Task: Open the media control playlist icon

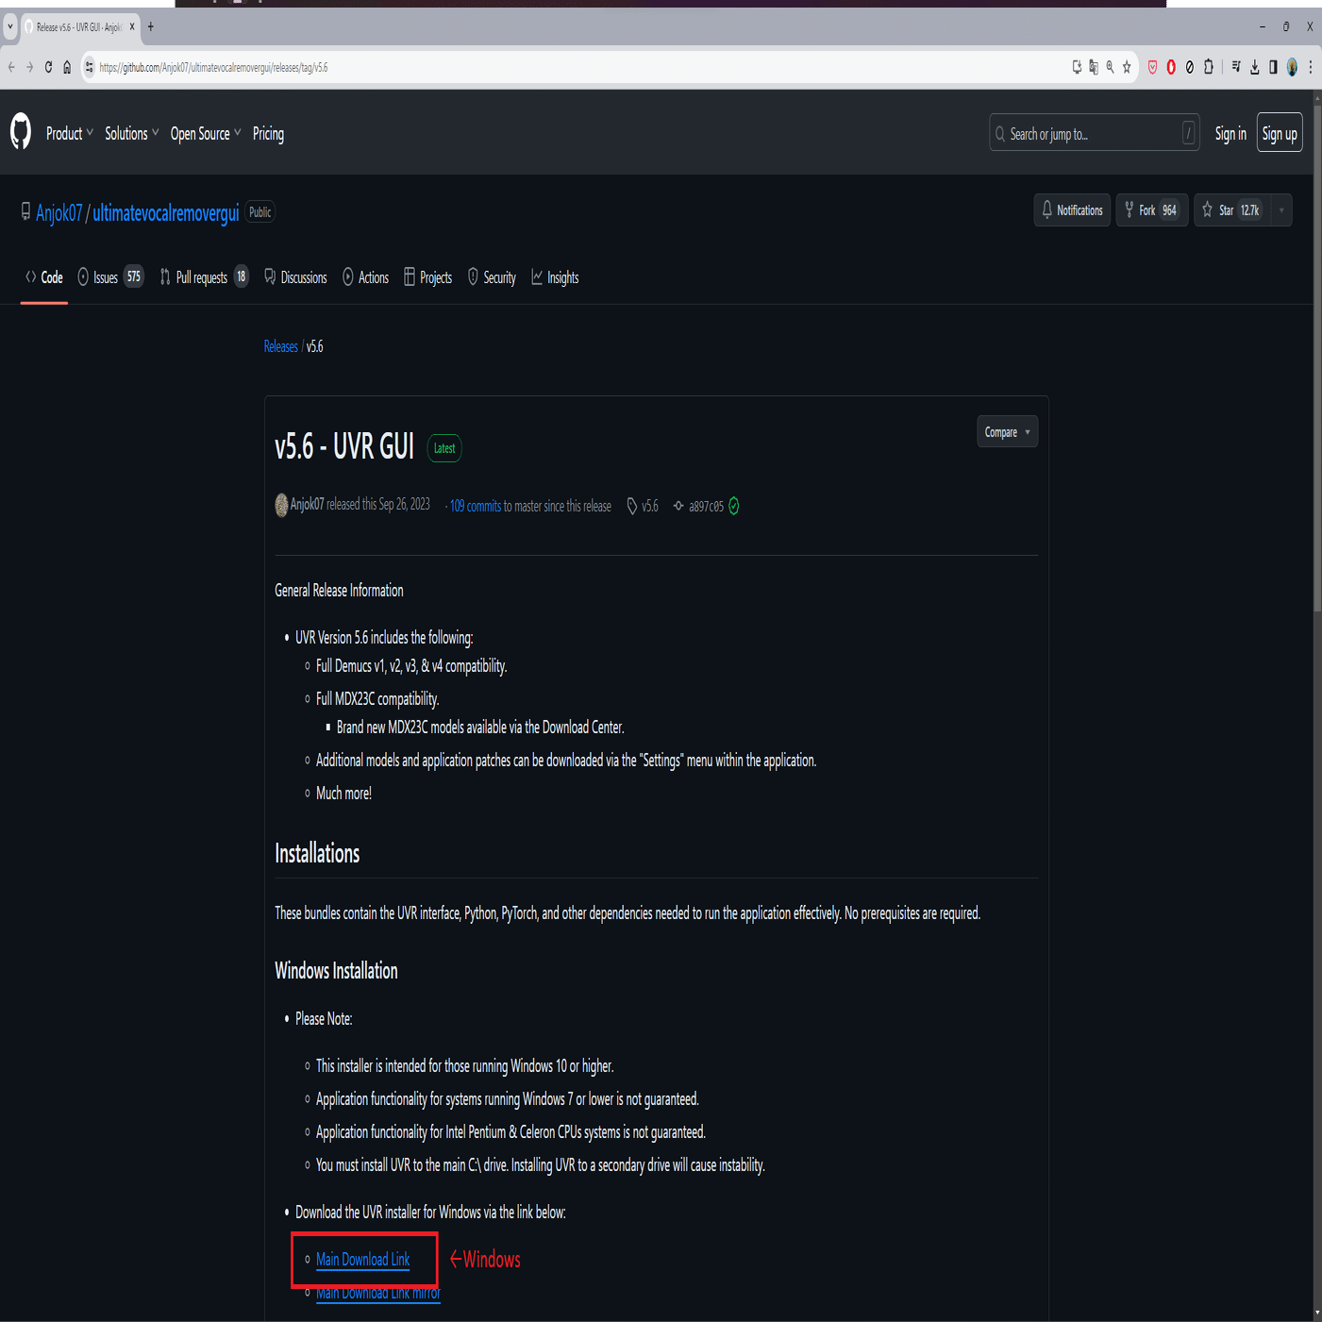Action: point(1236,67)
